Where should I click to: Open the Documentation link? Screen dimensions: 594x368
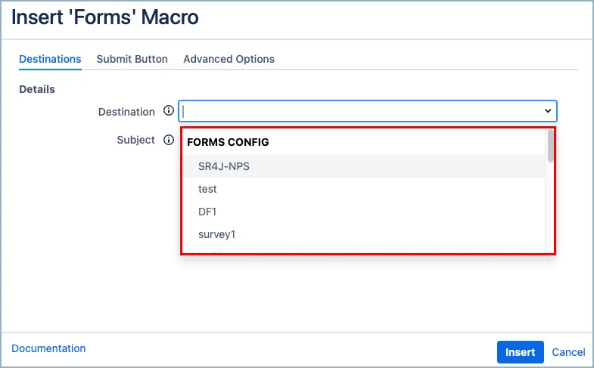pyautogui.click(x=48, y=348)
